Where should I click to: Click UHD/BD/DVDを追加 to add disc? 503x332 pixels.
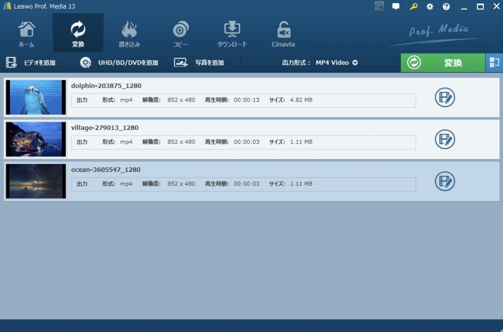click(119, 63)
